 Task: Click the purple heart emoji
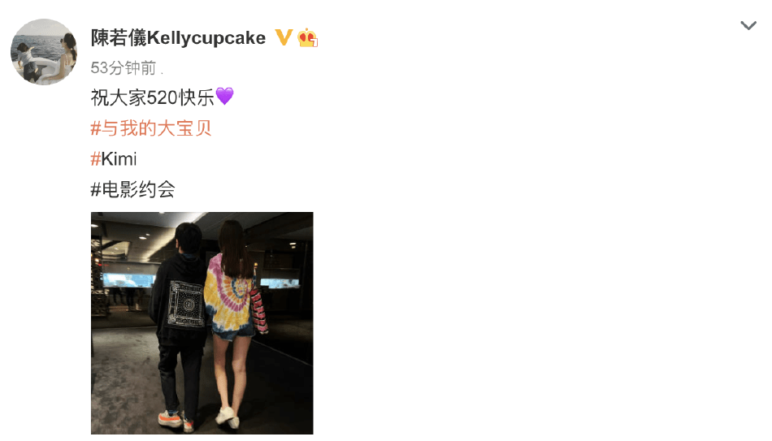tap(224, 96)
